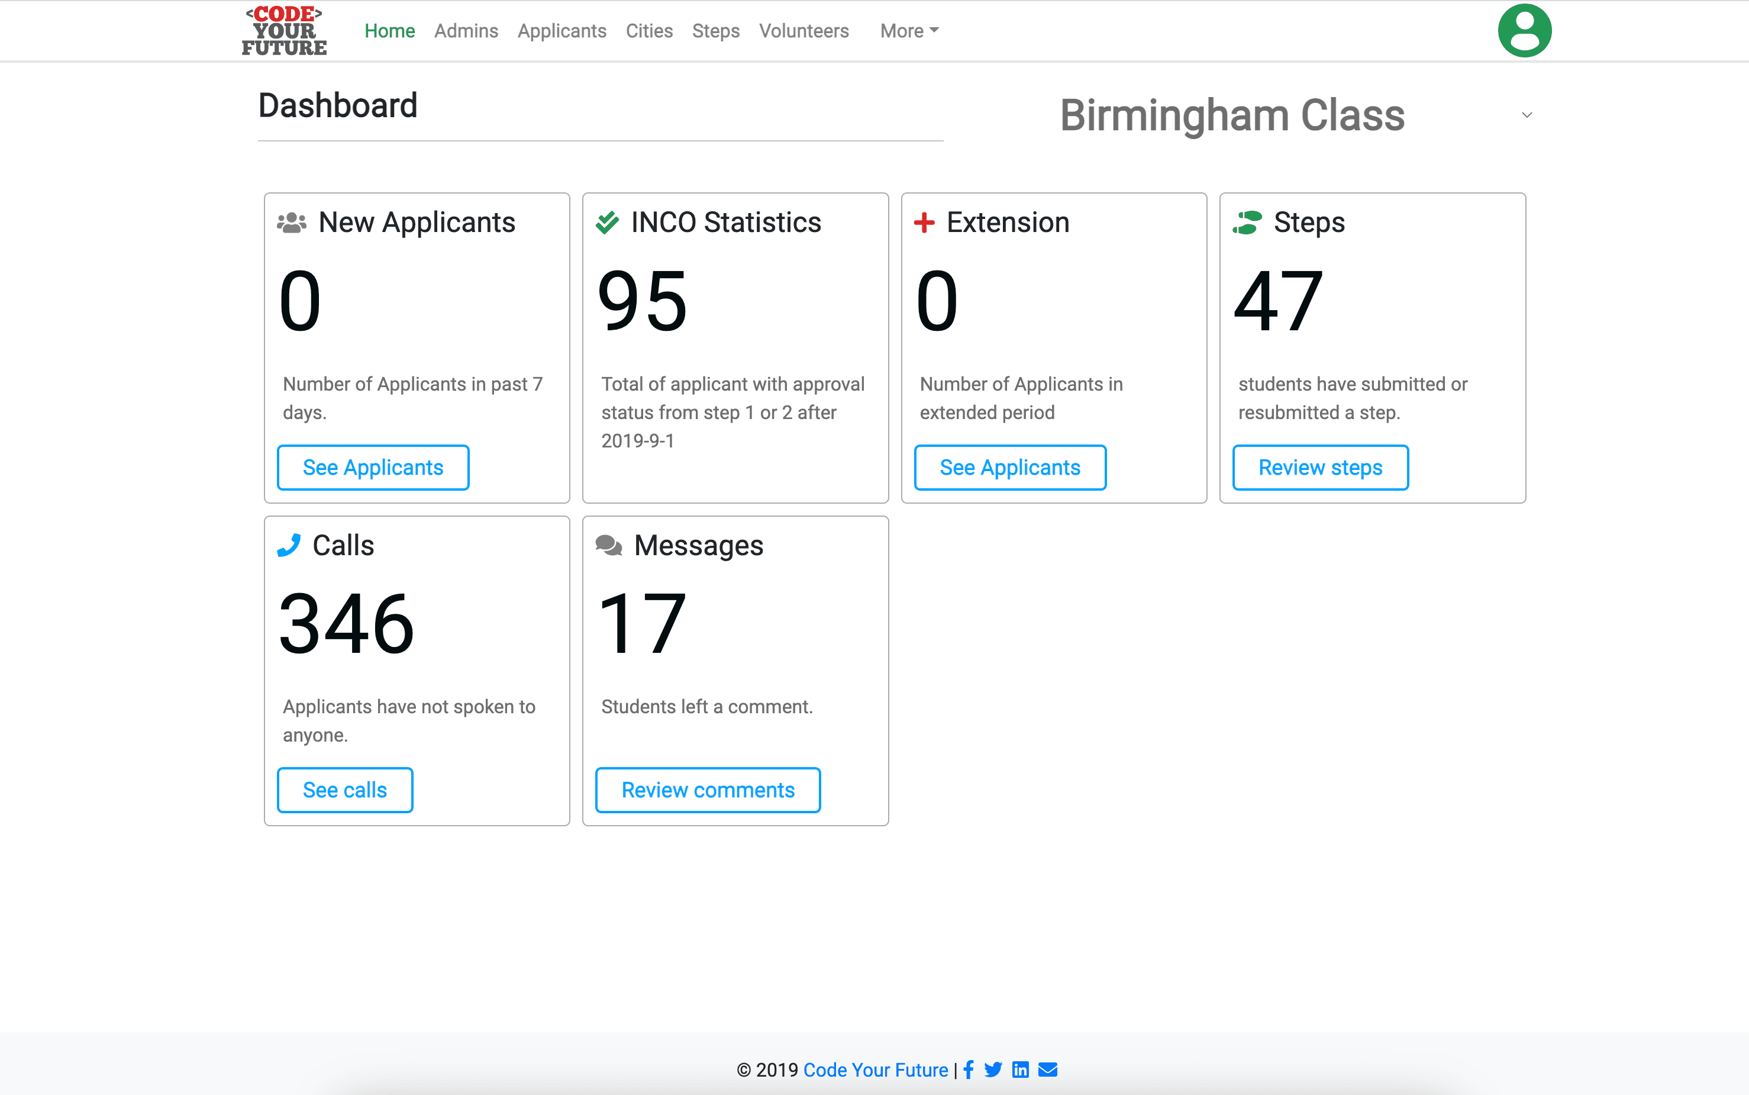Click the blue phone Calls icon
The width and height of the screenshot is (1749, 1095).
(289, 545)
